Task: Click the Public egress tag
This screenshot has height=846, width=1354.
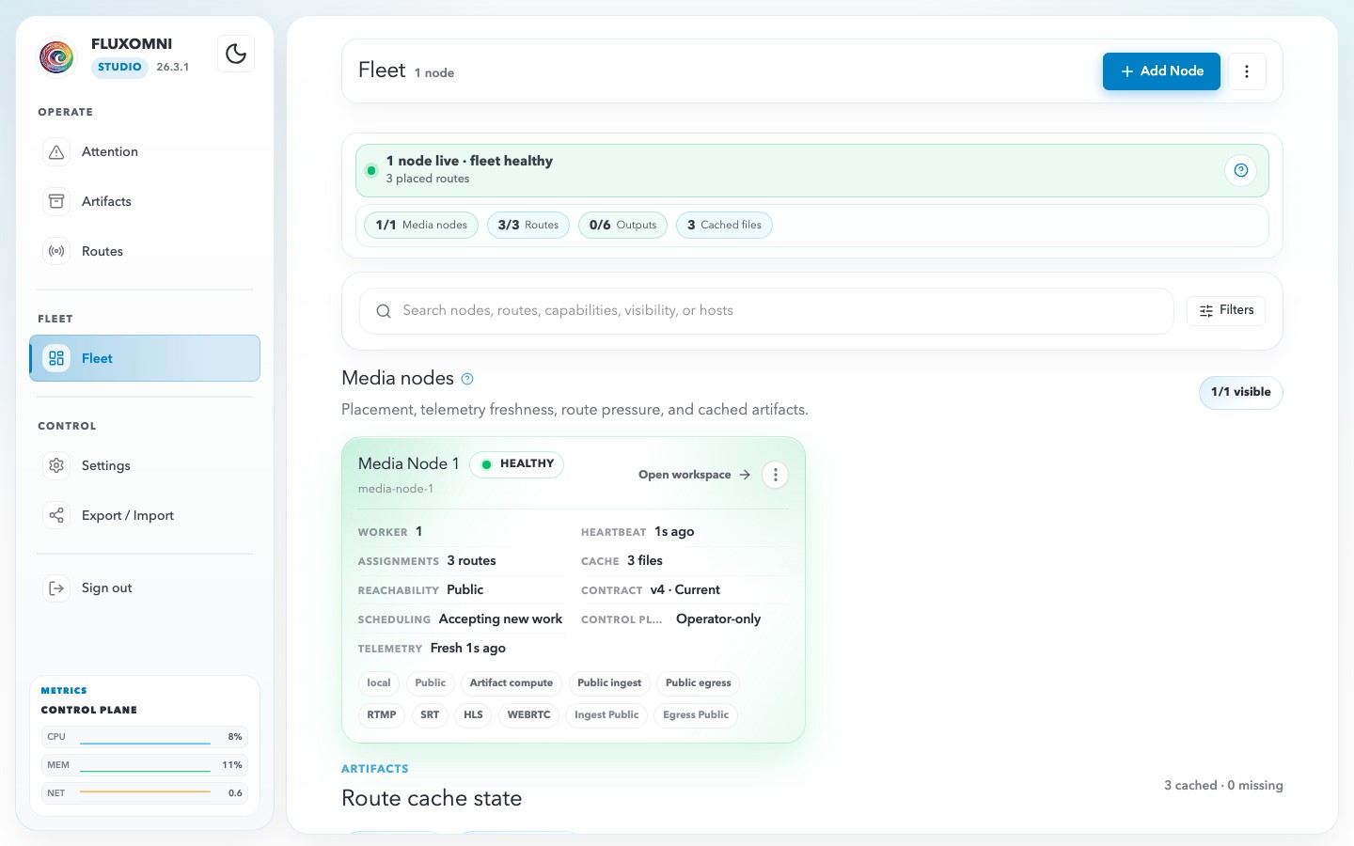Action: click(699, 683)
